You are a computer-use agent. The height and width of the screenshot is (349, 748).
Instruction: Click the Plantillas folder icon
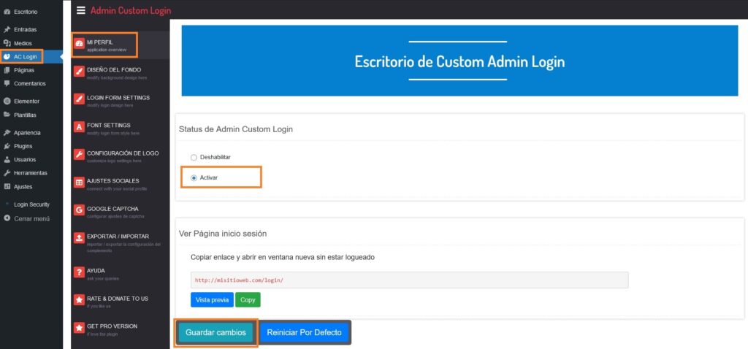(7, 115)
